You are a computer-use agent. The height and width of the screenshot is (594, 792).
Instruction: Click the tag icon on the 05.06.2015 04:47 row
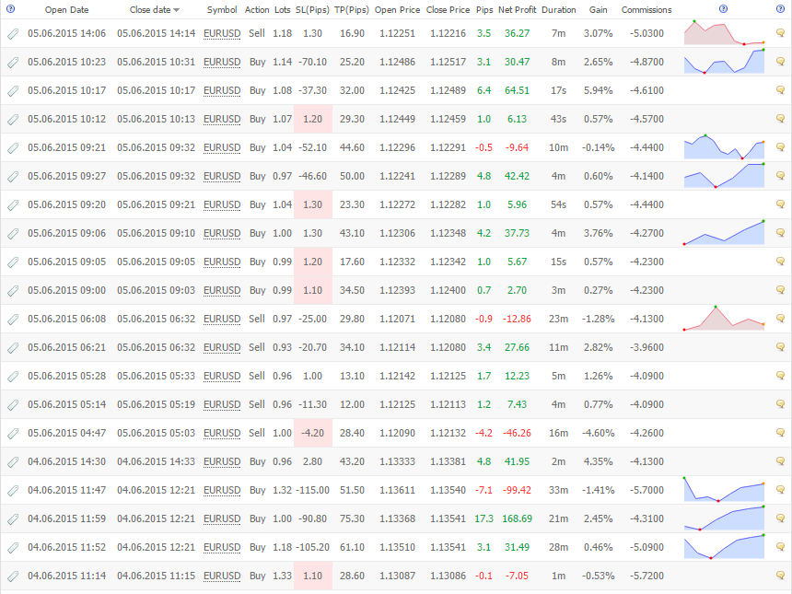pos(13,434)
